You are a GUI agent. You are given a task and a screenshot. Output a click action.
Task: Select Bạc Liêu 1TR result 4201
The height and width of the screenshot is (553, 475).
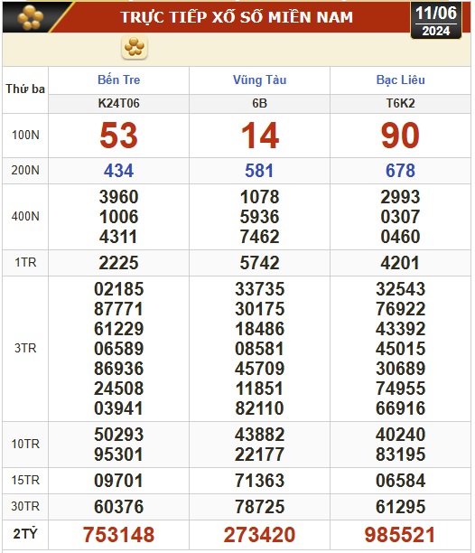pos(400,263)
